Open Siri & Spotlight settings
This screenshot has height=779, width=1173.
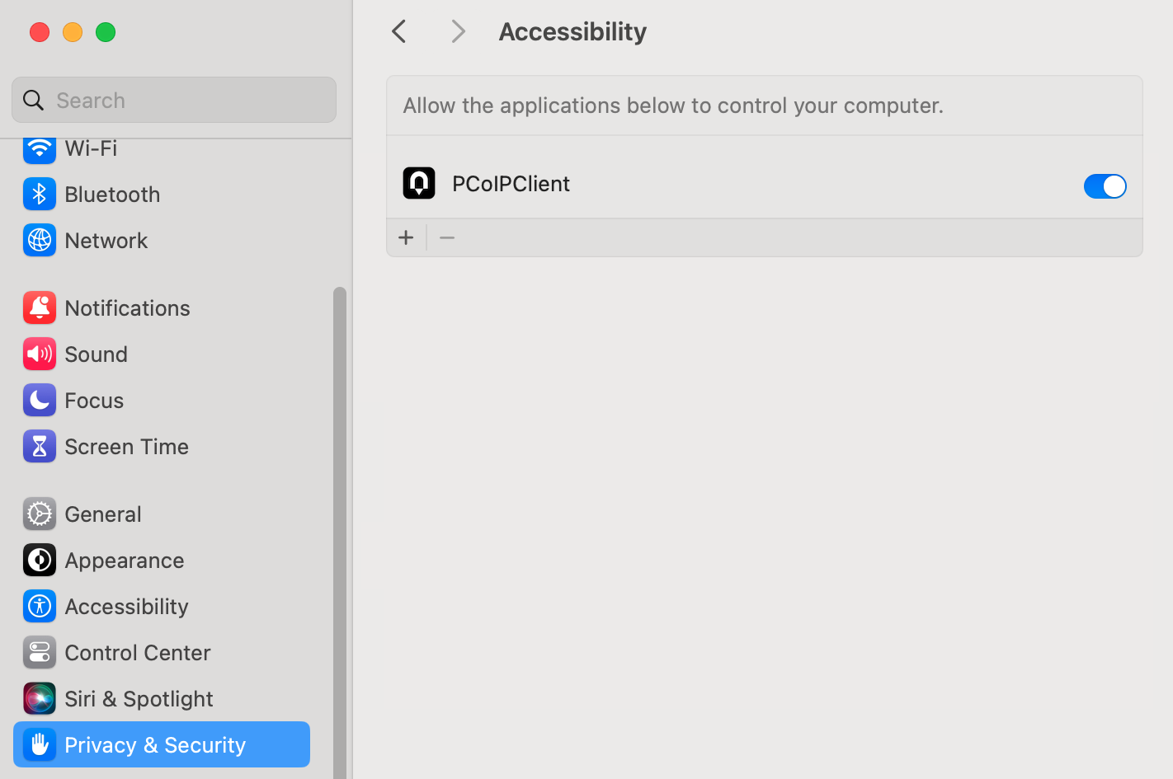[x=162, y=699]
